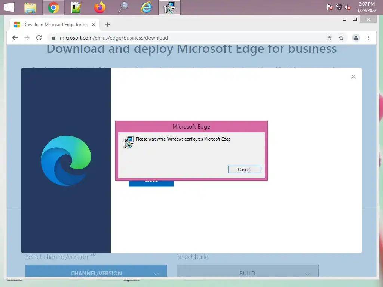383x287 pixels.
Task: Open the Windows Start menu
Action: point(9,7)
